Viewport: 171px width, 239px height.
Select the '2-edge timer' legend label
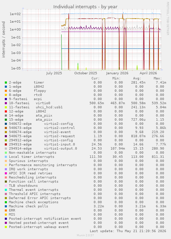[x=26, y=83]
